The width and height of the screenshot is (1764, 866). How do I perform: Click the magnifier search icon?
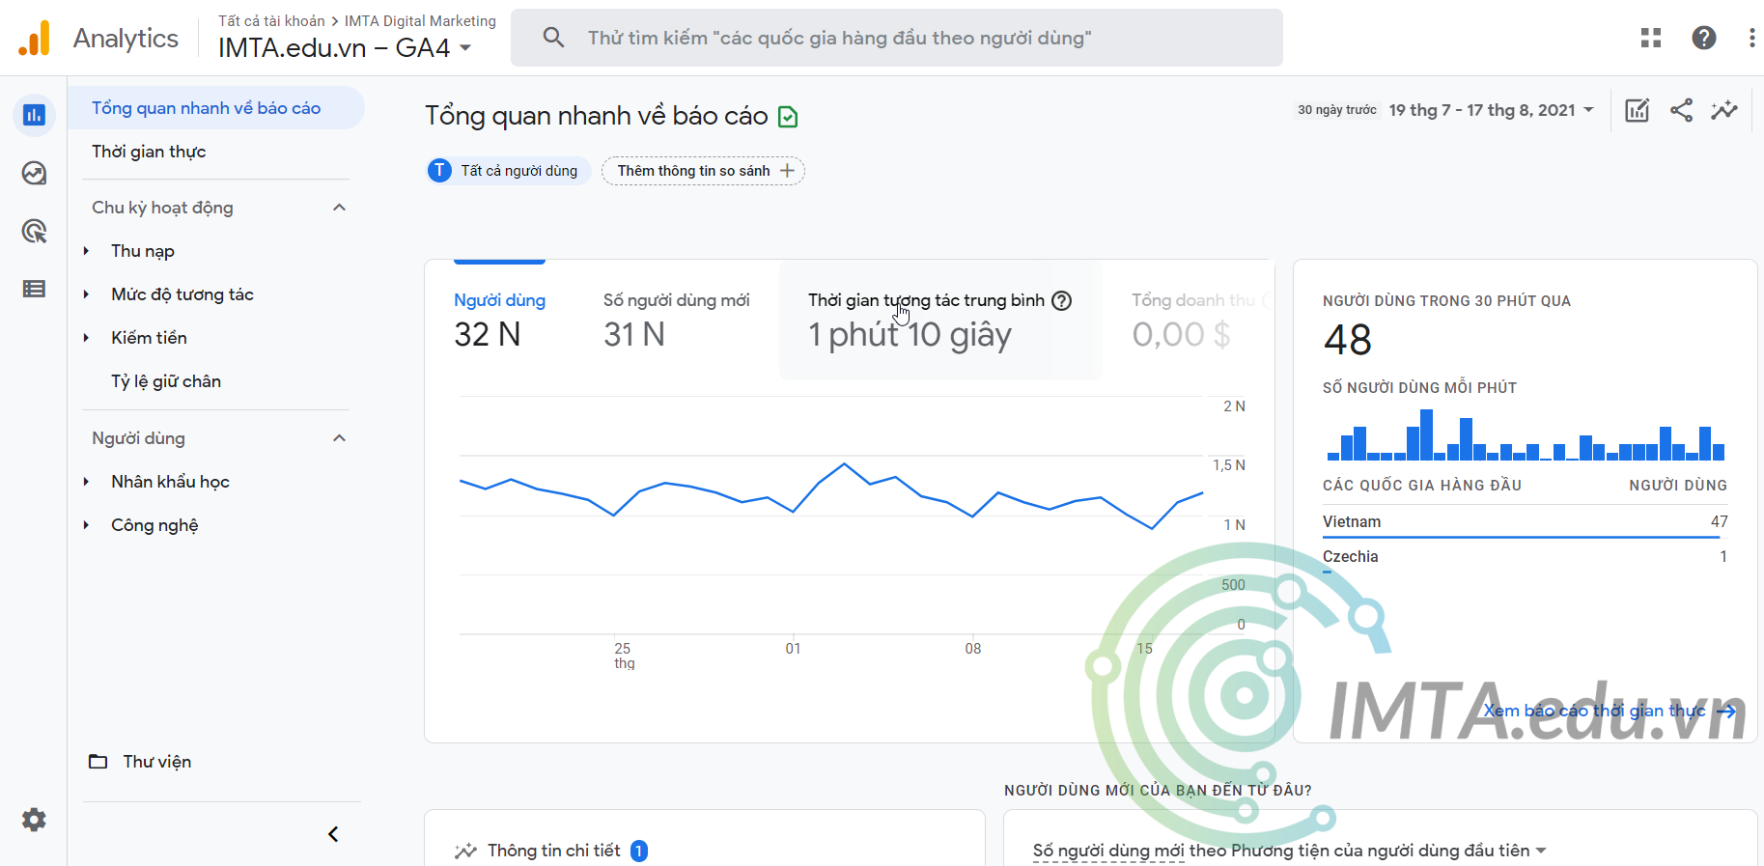click(x=553, y=38)
